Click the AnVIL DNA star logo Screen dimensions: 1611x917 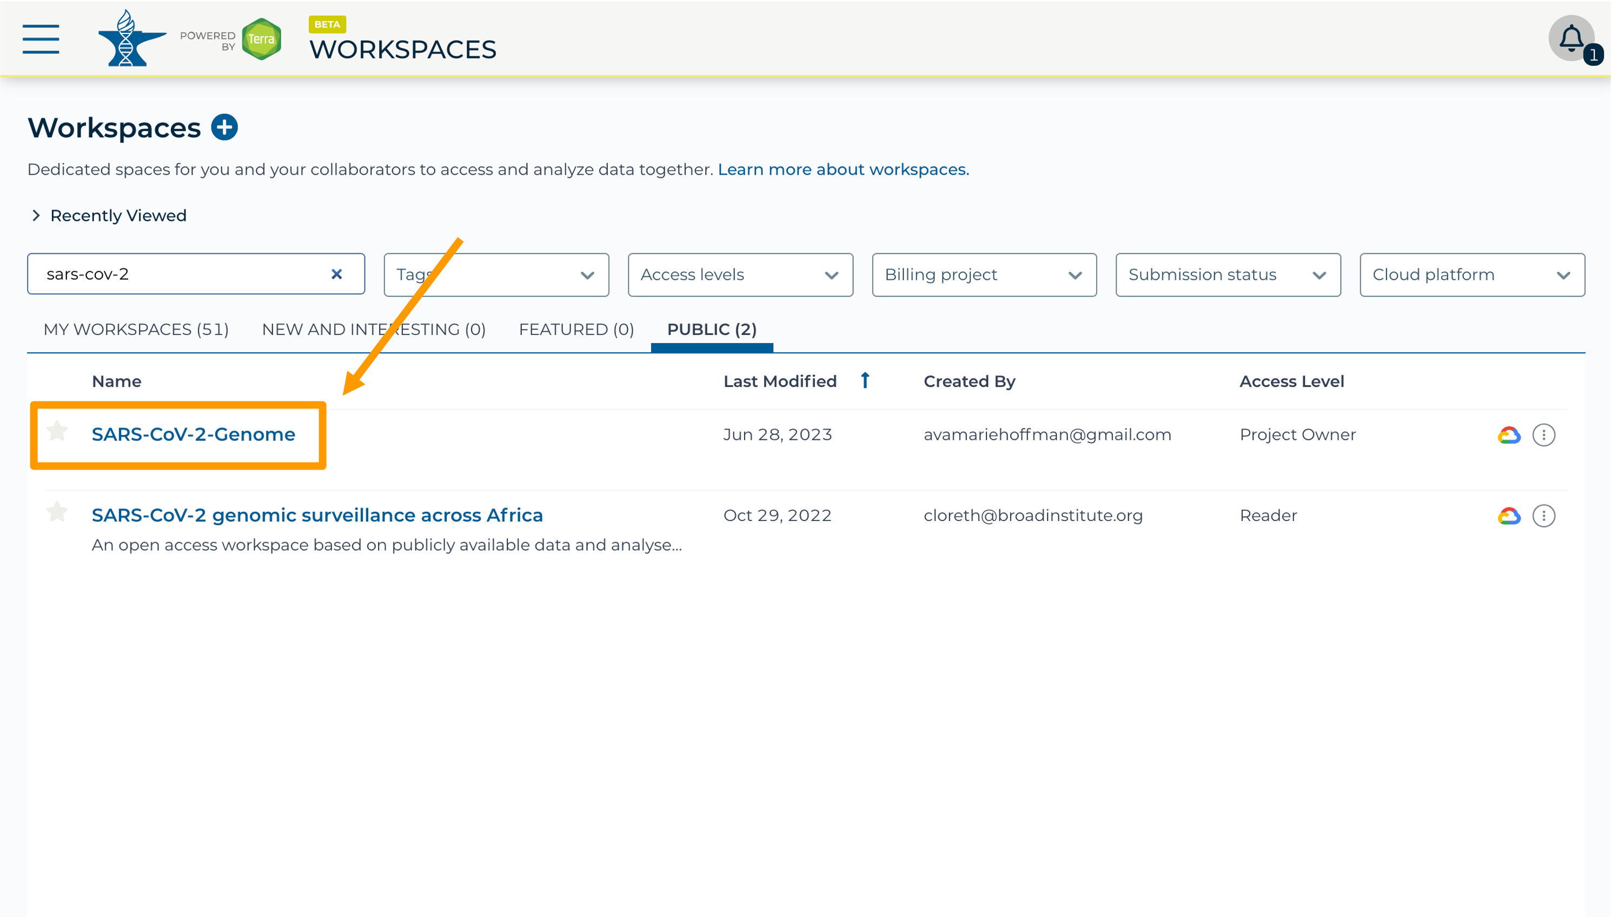coord(131,38)
